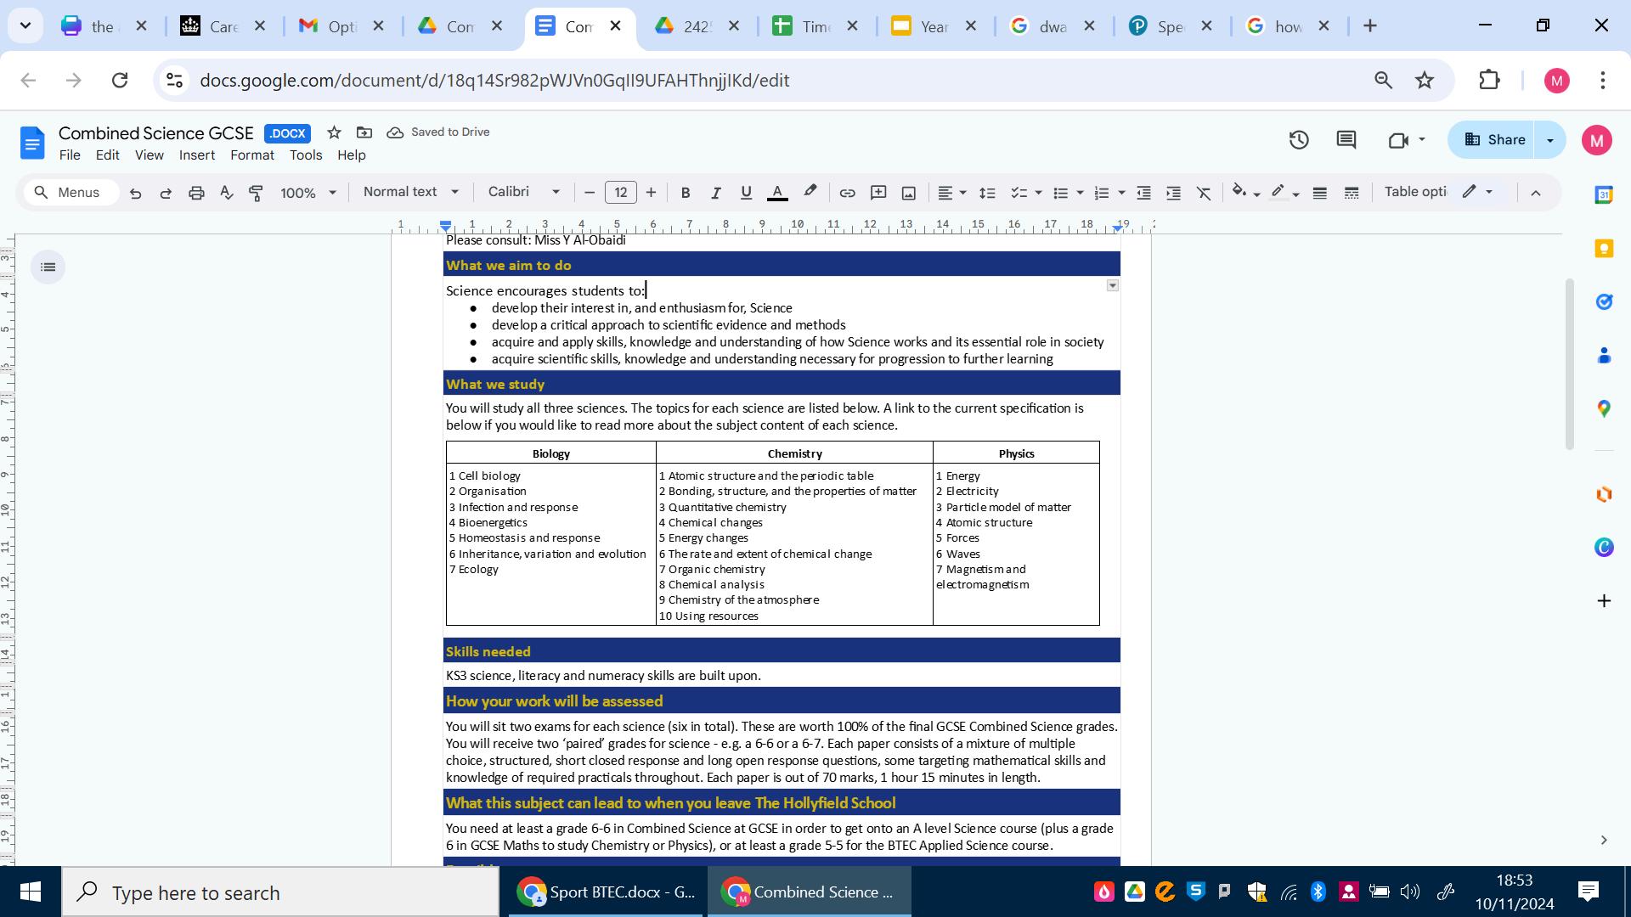
Task: Open the 100% zoom level dropdown
Action: [x=308, y=193]
